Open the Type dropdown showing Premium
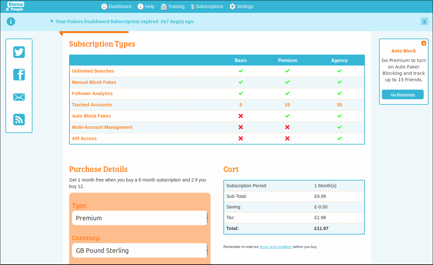This screenshot has height=265, width=433. tap(140, 218)
